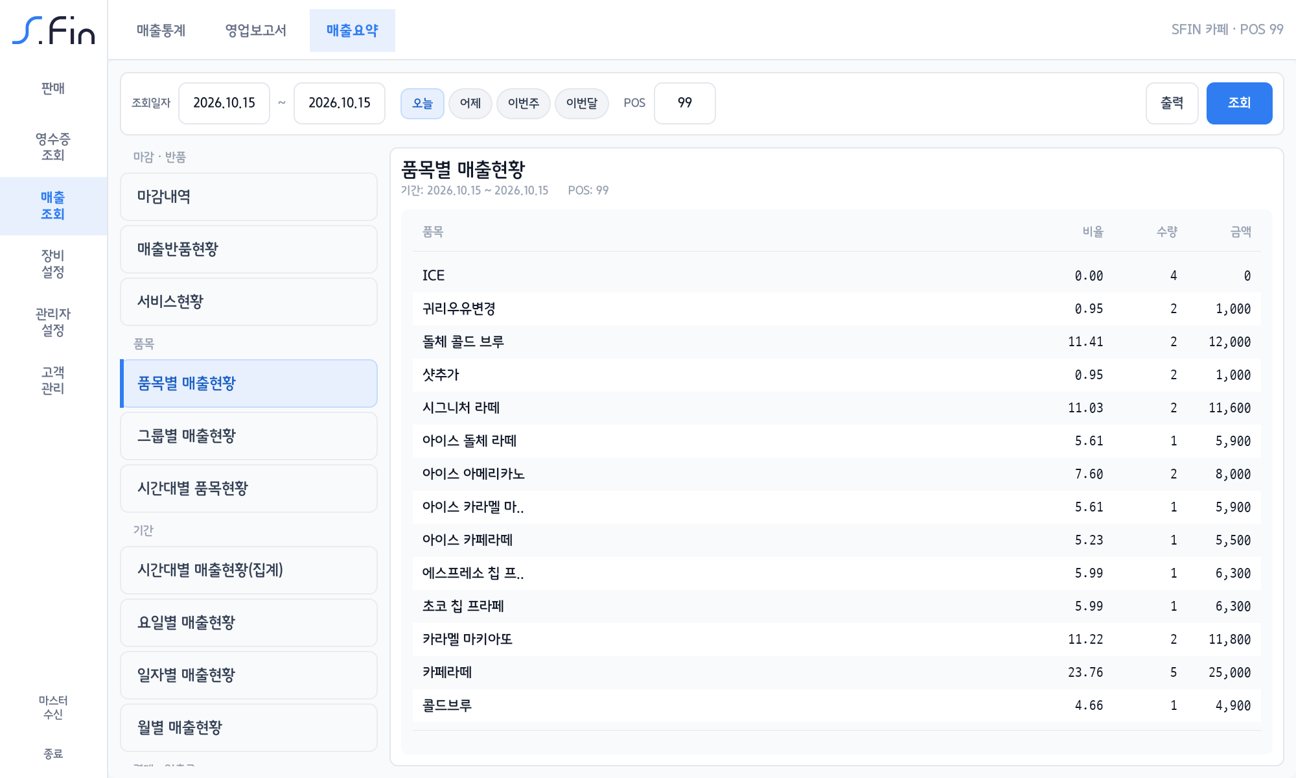Click the end date field 2026.10.15
Screen dimensions: 1296x778
[340, 103]
